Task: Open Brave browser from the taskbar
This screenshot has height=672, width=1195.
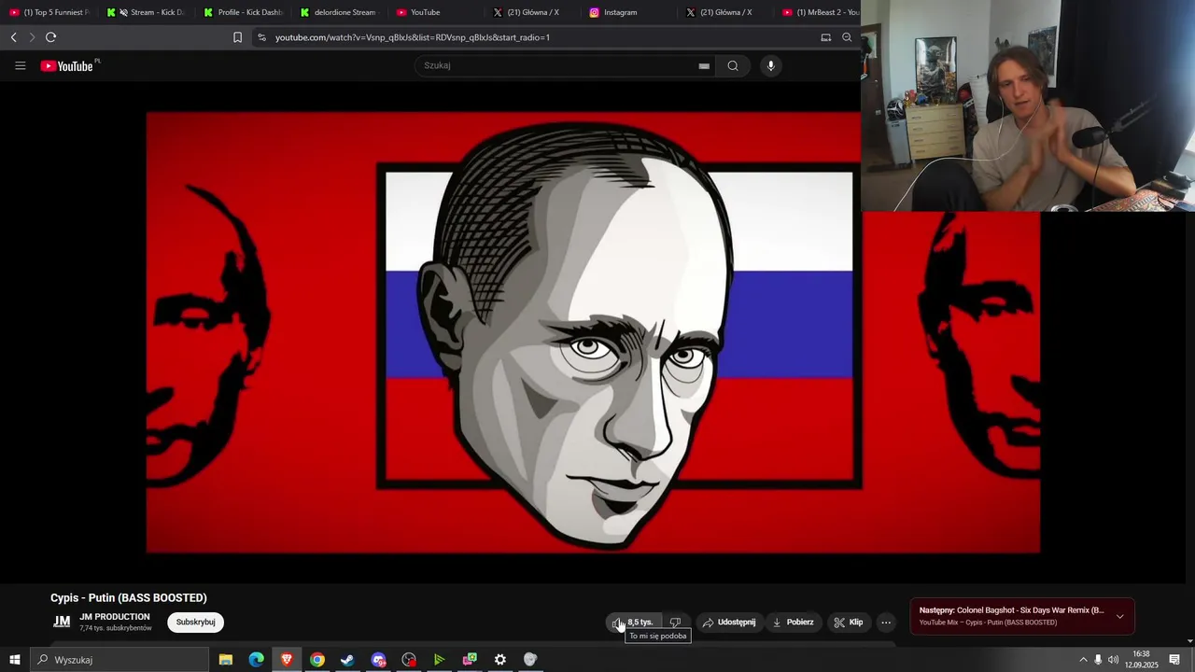Action: 287,660
